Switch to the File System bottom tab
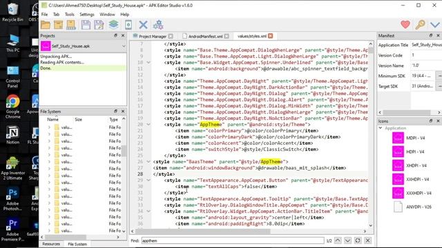Viewport: 442px width, 248px height. 77,244
